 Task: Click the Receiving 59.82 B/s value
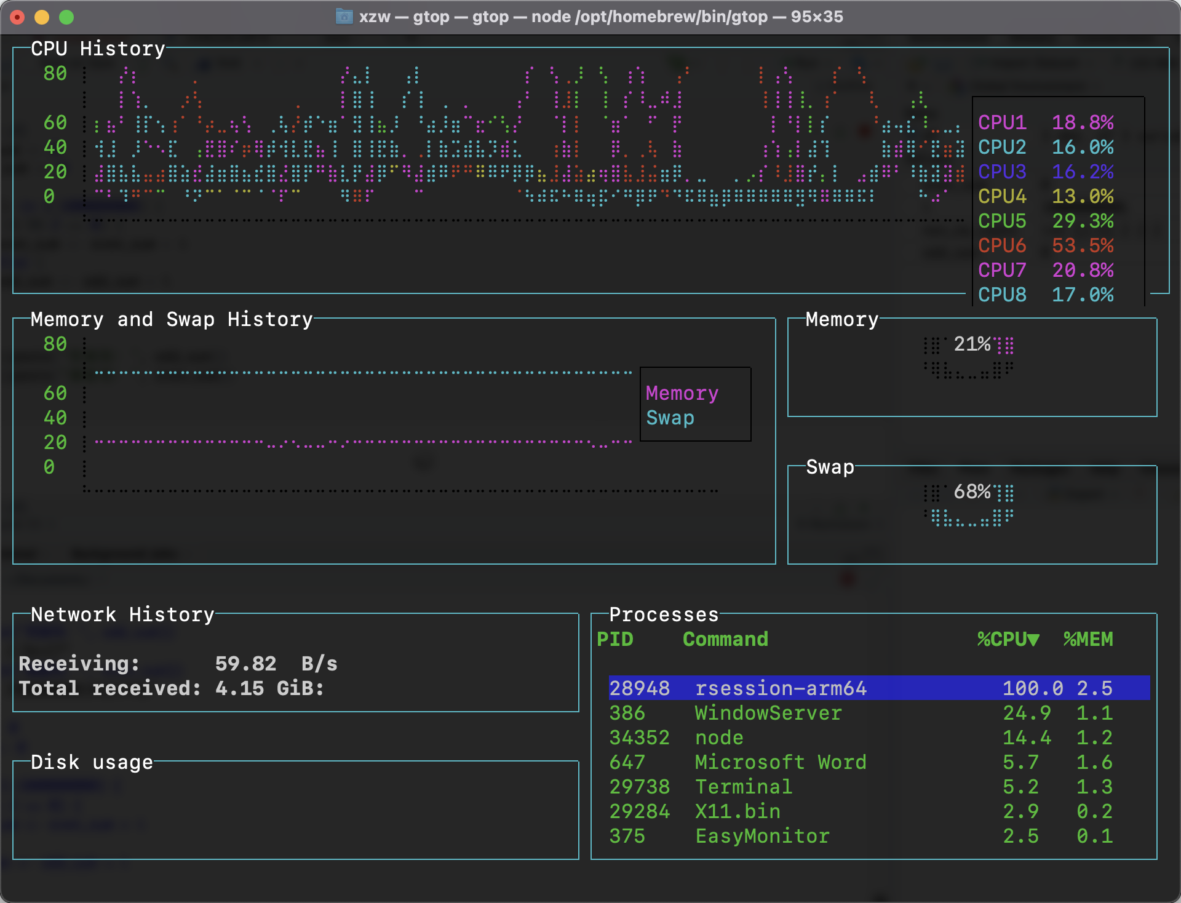pyautogui.click(x=276, y=664)
